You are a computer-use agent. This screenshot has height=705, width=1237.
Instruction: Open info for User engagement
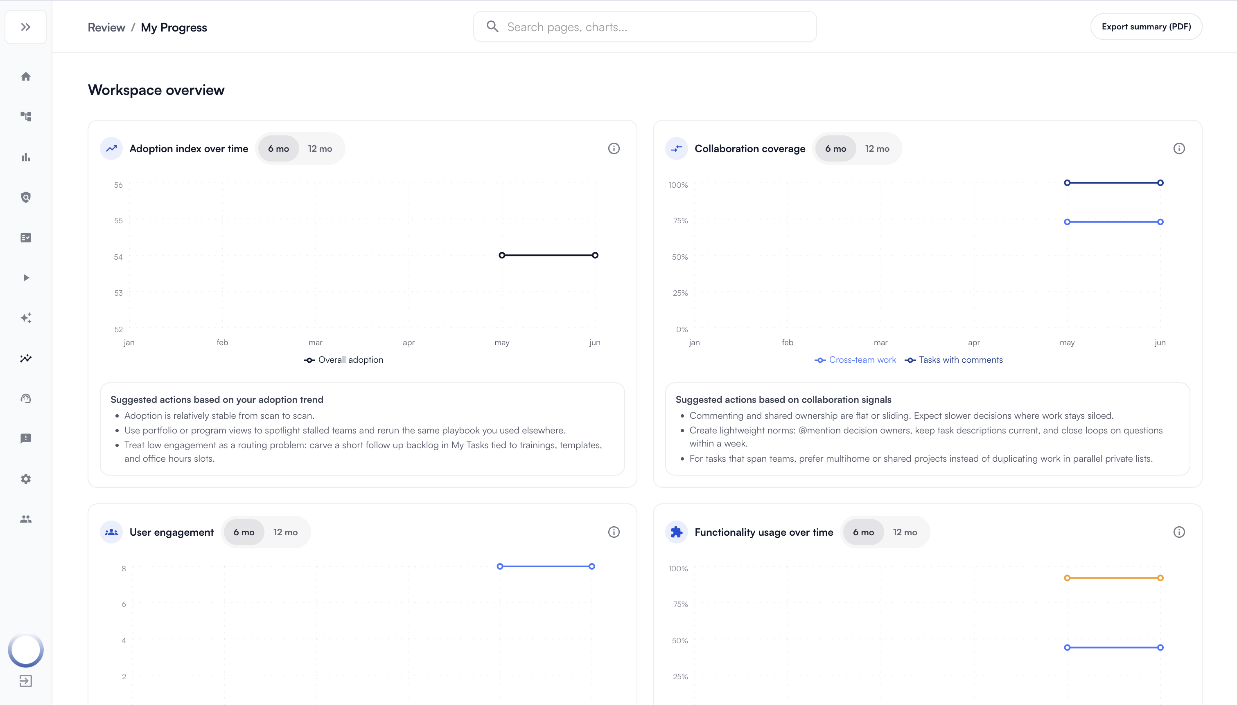click(614, 532)
